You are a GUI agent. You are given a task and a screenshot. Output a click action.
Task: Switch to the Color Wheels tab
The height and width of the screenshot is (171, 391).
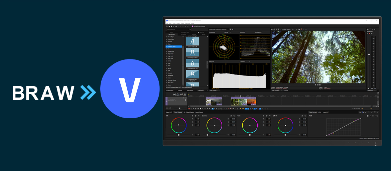pyautogui.click(x=178, y=112)
